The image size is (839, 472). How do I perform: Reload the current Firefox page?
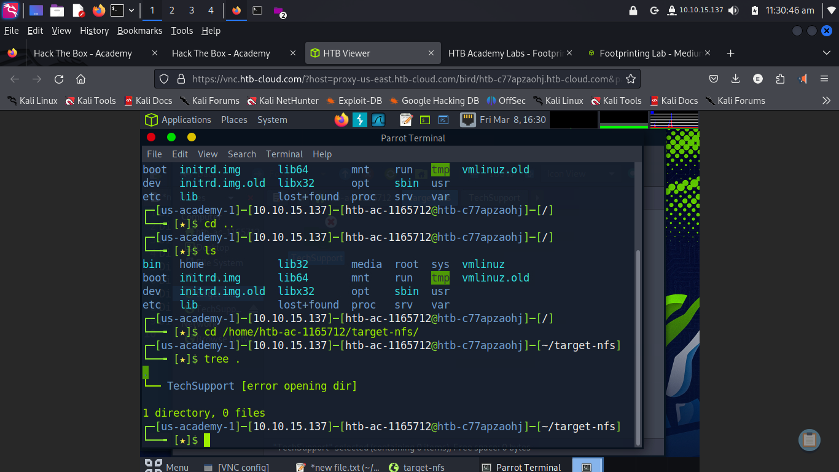(59, 79)
